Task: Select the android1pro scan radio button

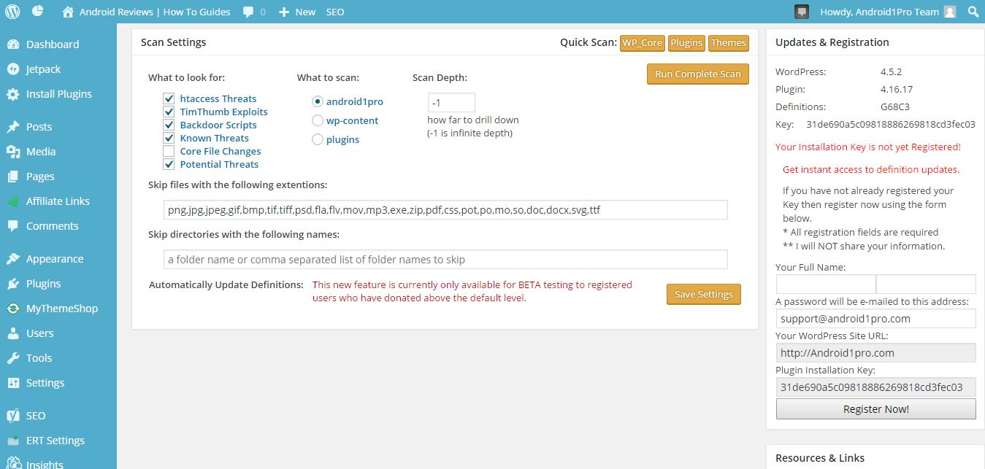Action: [x=317, y=101]
